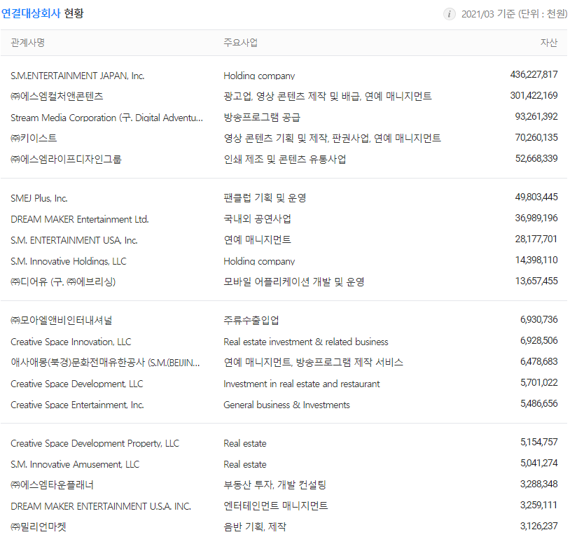The image size is (577, 537).
Task: Select 애사애몽(북경)문화전매유한공사 company name
Action: (105, 363)
